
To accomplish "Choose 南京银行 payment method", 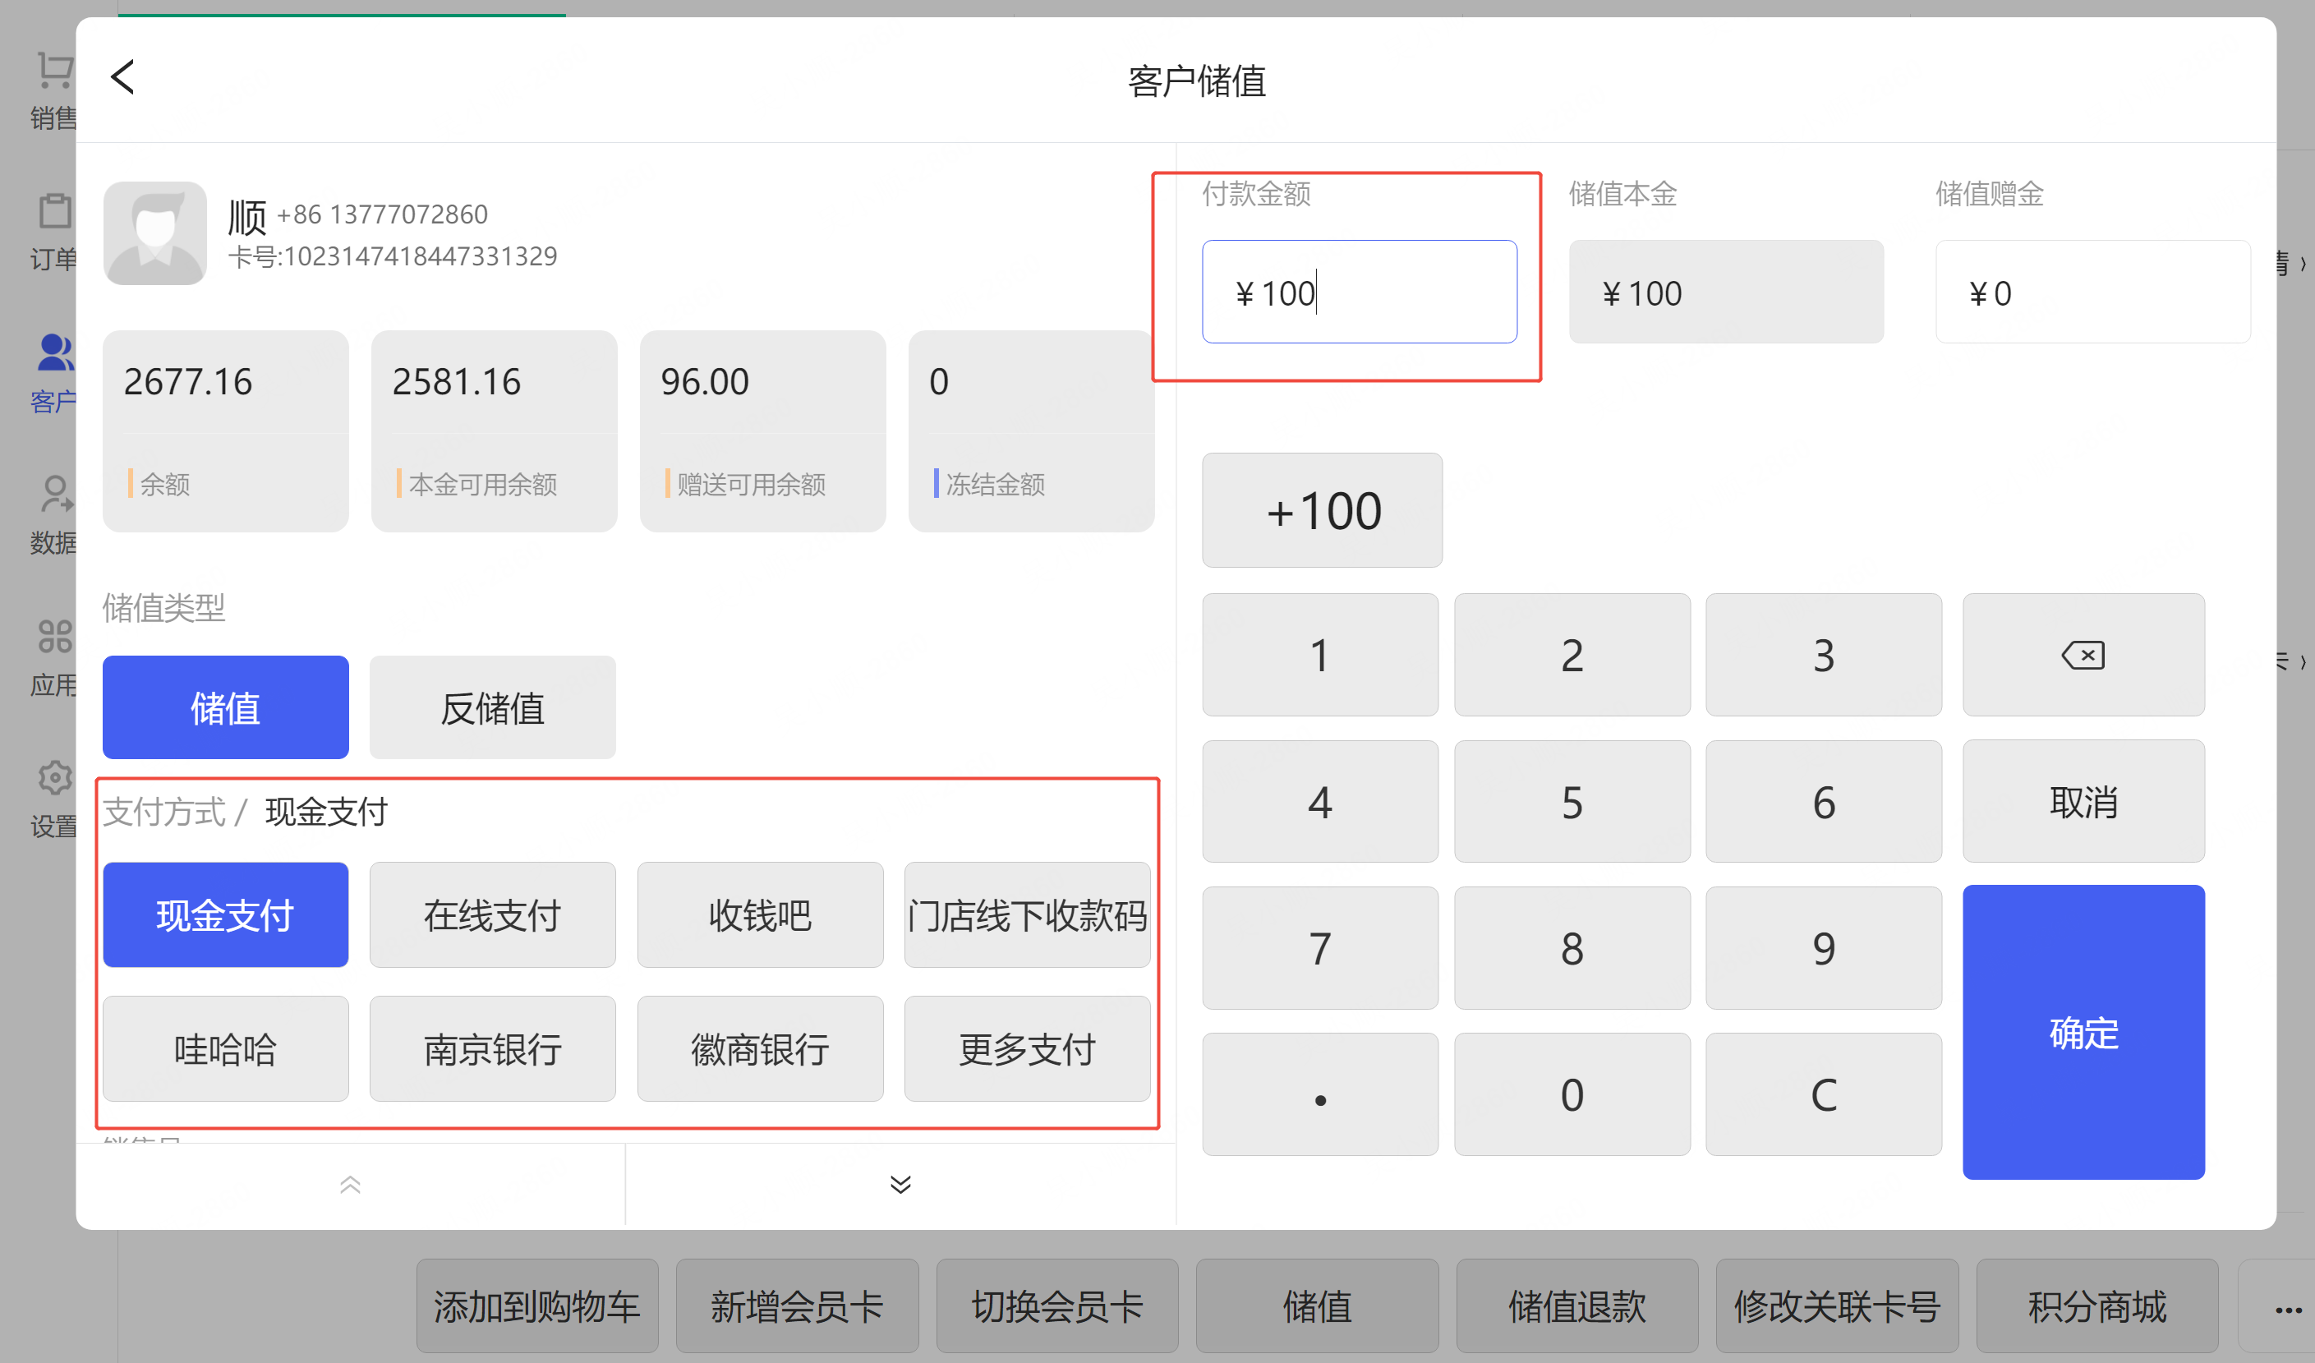I will pos(492,1049).
